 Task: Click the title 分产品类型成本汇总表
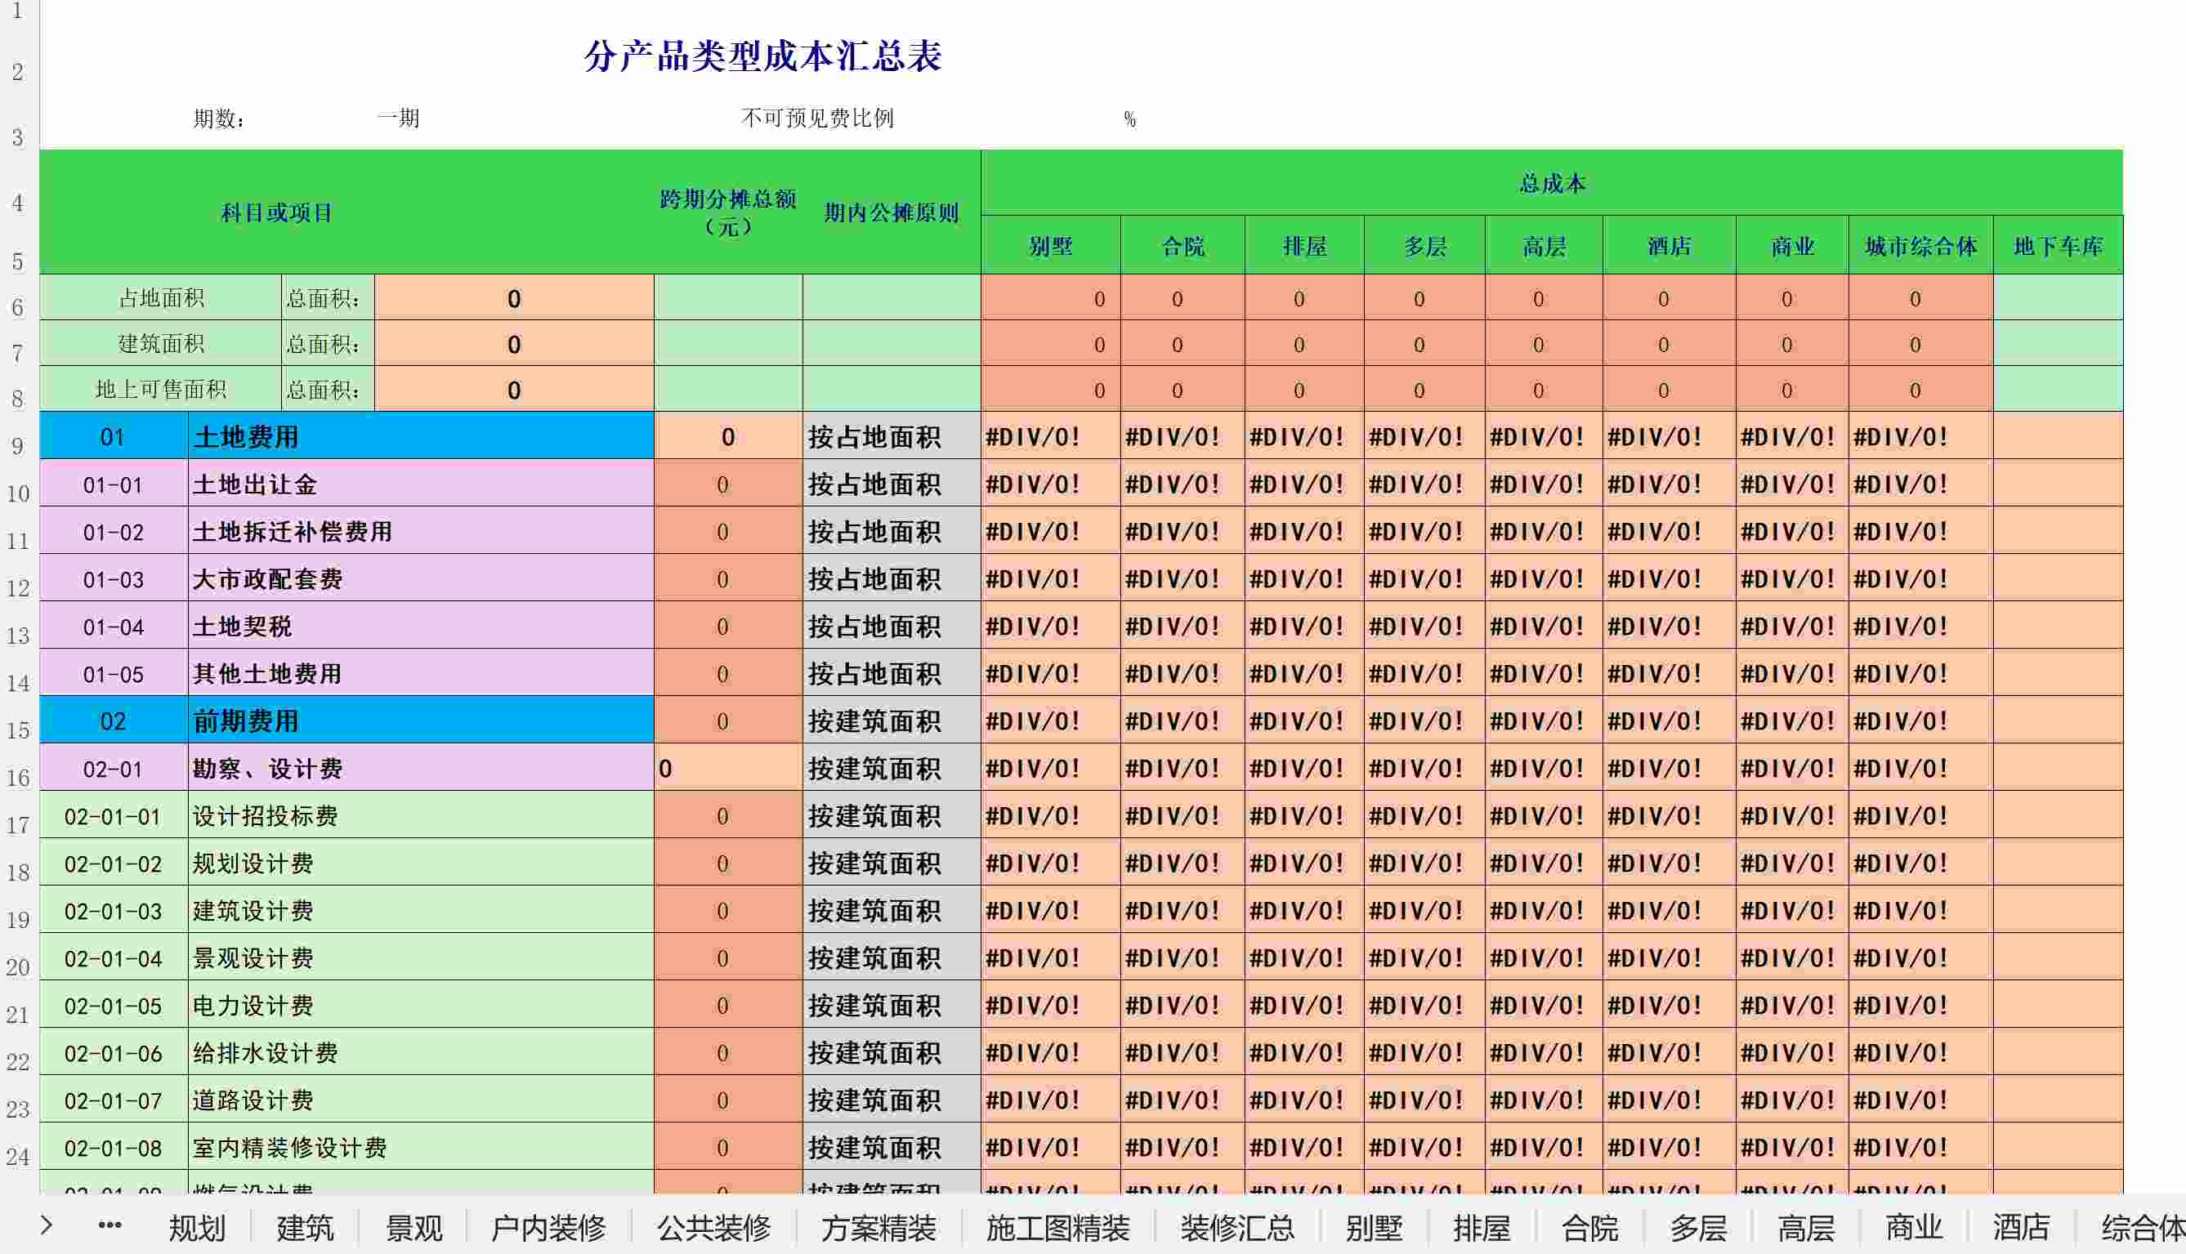[763, 56]
